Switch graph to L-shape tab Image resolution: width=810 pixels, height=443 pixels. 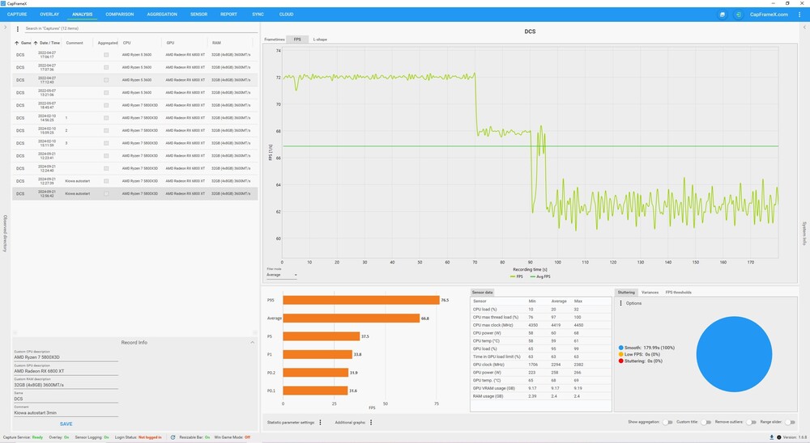320,39
